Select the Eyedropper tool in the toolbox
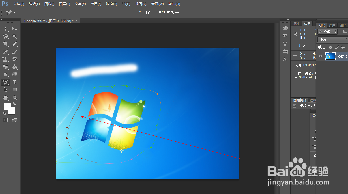This screenshot has width=348, height=194. 15,44
